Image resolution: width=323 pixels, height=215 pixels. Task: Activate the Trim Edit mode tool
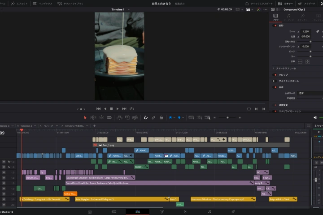coord(93,117)
